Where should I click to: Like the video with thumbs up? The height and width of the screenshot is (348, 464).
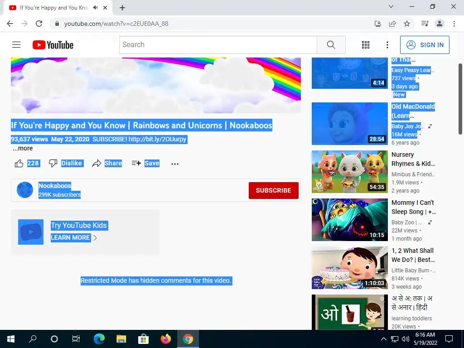coord(19,163)
